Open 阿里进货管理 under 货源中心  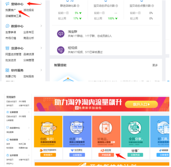(13, 54)
